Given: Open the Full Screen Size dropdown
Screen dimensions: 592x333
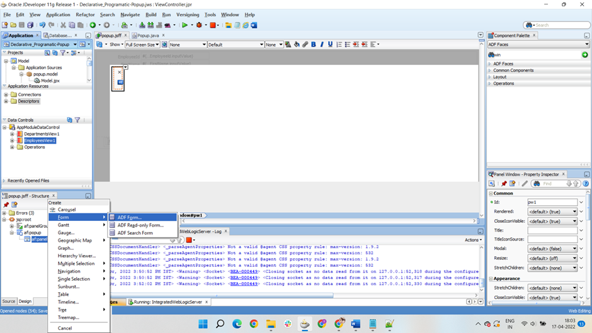Looking at the screenshot, I should (142, 45).
